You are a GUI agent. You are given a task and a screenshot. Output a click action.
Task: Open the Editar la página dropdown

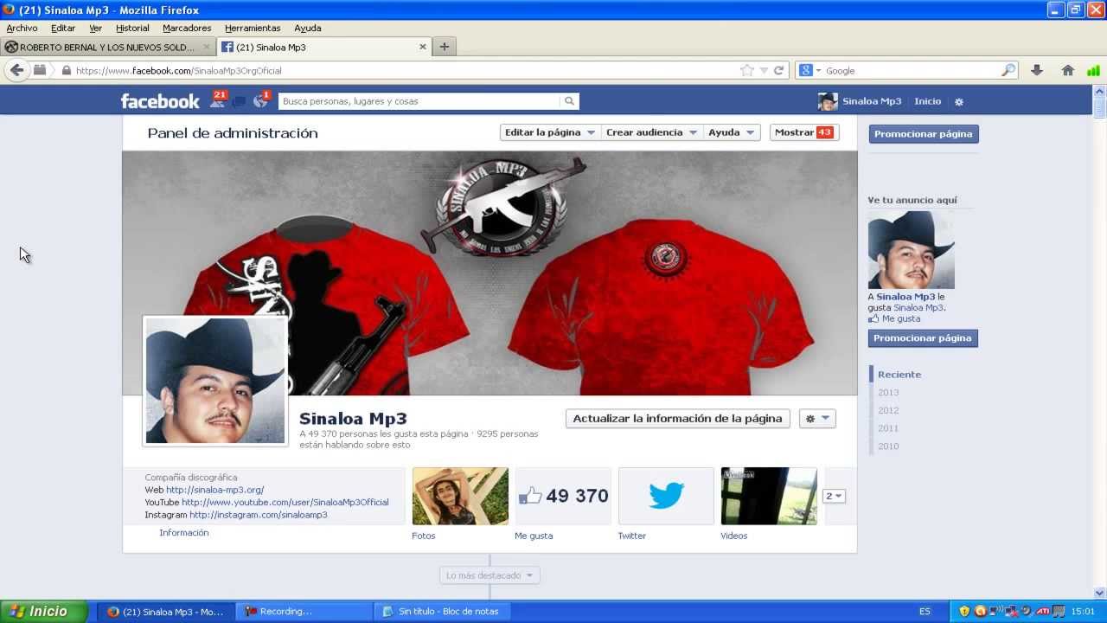coord(550,132)
